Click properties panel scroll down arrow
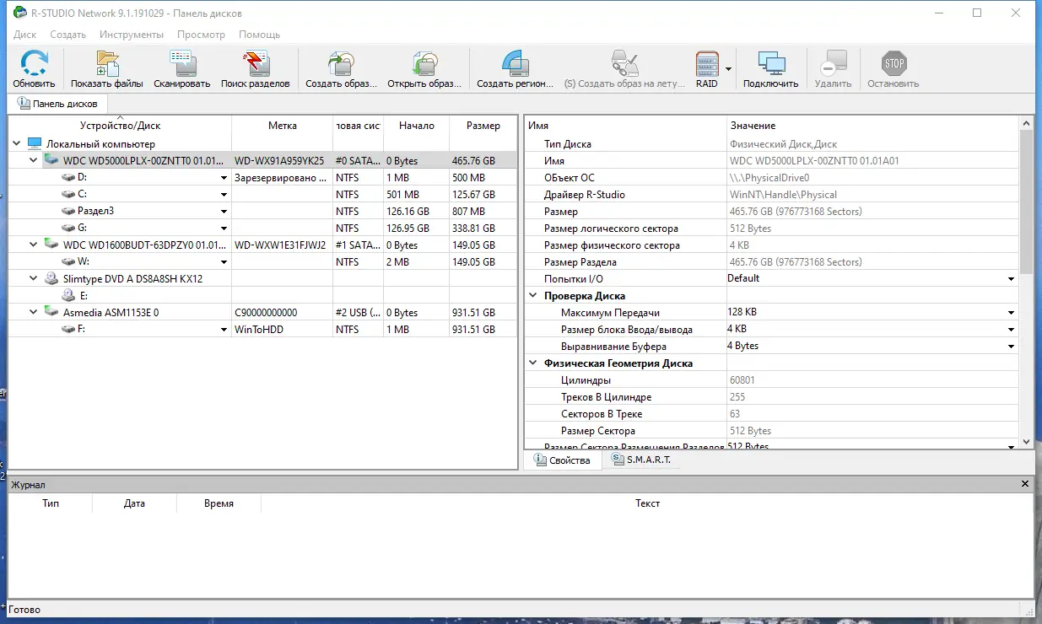 point(1026,441)
